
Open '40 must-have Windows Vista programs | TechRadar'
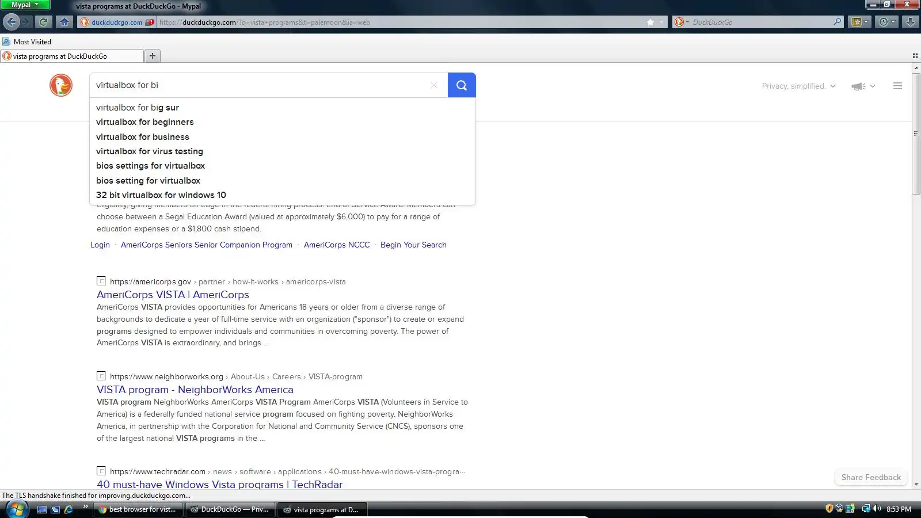219,484
